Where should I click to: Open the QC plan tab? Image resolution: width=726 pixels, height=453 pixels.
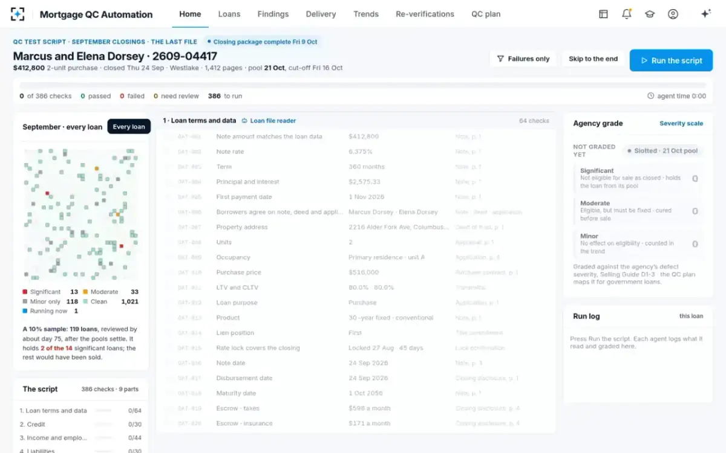pos(486,14)
